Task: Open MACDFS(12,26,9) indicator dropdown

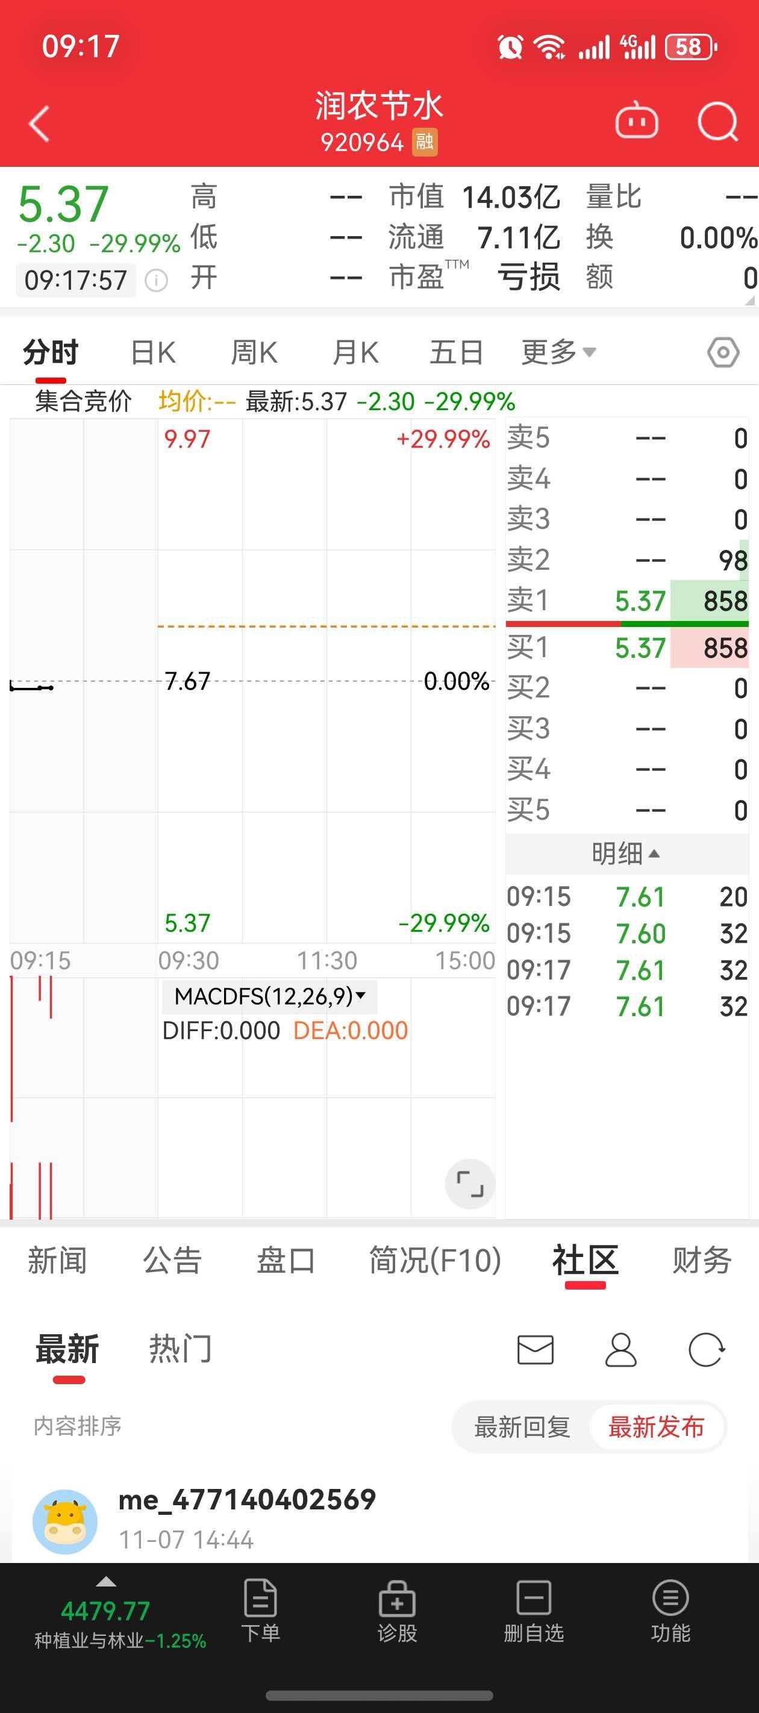Action: coord(269,996)
